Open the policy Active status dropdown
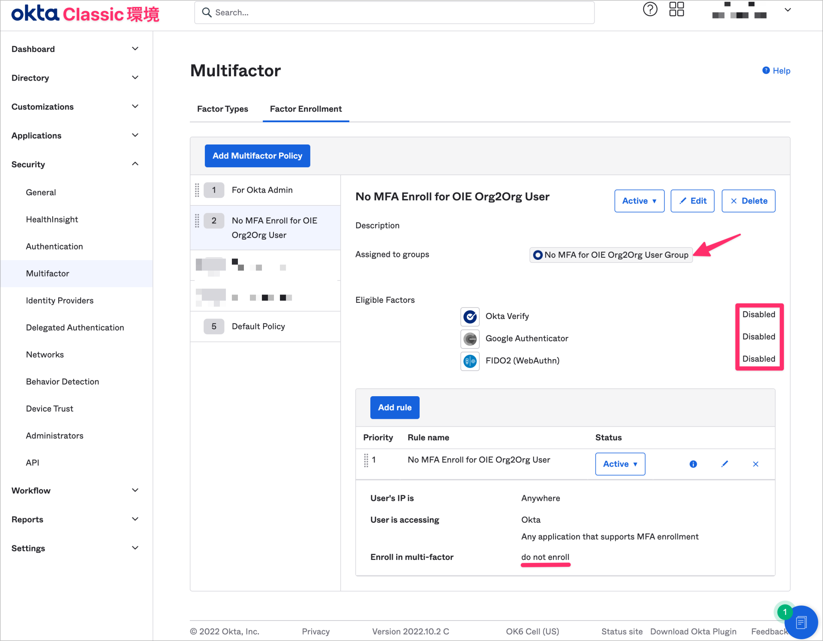 [639, 201]
